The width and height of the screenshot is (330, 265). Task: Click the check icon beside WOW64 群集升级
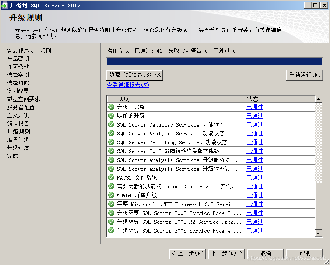tap(111, 195)
